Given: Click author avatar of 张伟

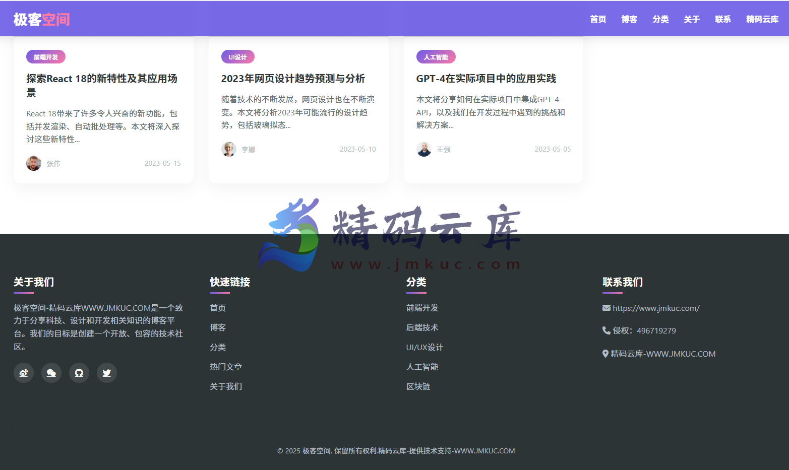Looking at the screenshot, I should pos(34,163).
